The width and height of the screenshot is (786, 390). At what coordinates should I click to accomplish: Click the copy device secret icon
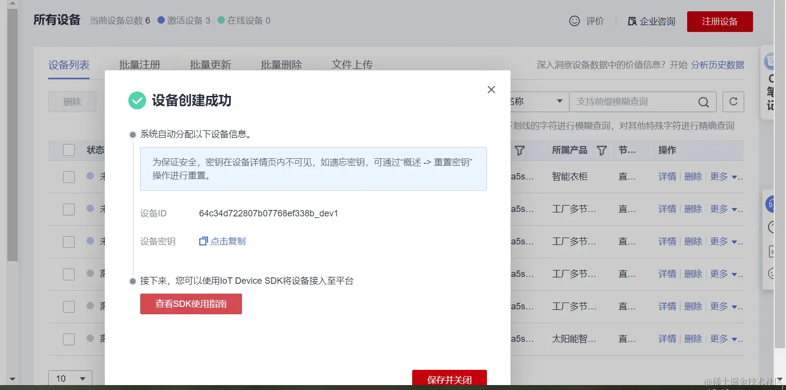coord(203,241)
